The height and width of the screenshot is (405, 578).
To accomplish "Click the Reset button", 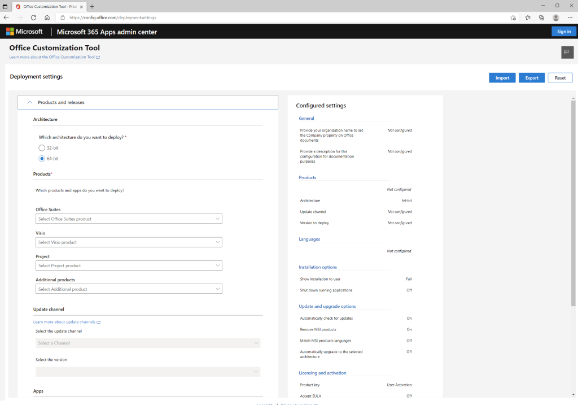I will [x=560, y=78].
